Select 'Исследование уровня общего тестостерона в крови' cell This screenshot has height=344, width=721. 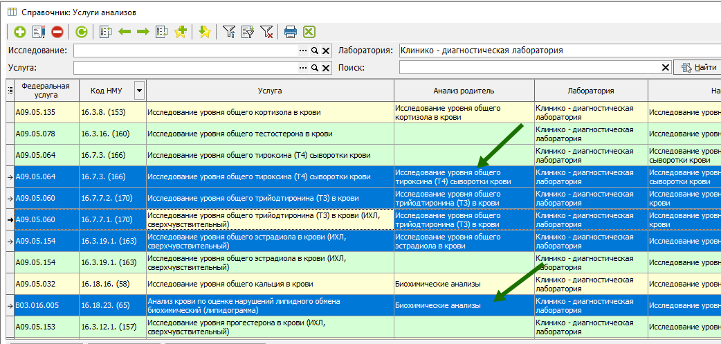point(271,134)
